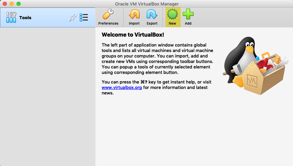This screenshot has width=293, height=166.
Task: Open VirtualBox Preferences from the toolbar
Action: point(108,17)
